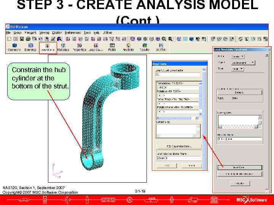Viewport: 274px width, 205px height.
Task: Click the Copy to clipboard icon
Action: [x=34, y=39]
